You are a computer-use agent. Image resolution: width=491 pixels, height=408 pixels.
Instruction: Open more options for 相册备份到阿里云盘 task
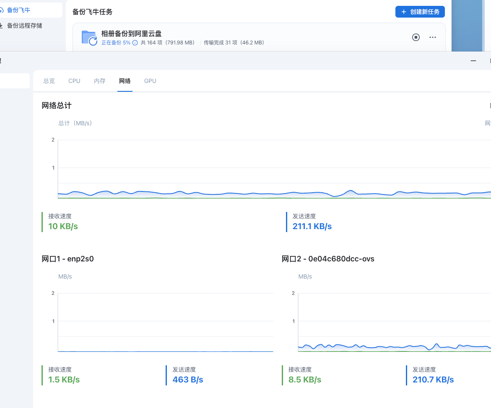tap(433, 37)
